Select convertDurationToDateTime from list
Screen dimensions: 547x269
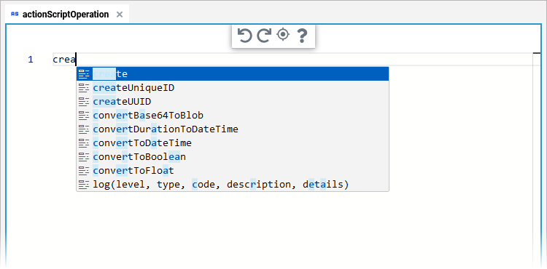click(x=233, y=129)
